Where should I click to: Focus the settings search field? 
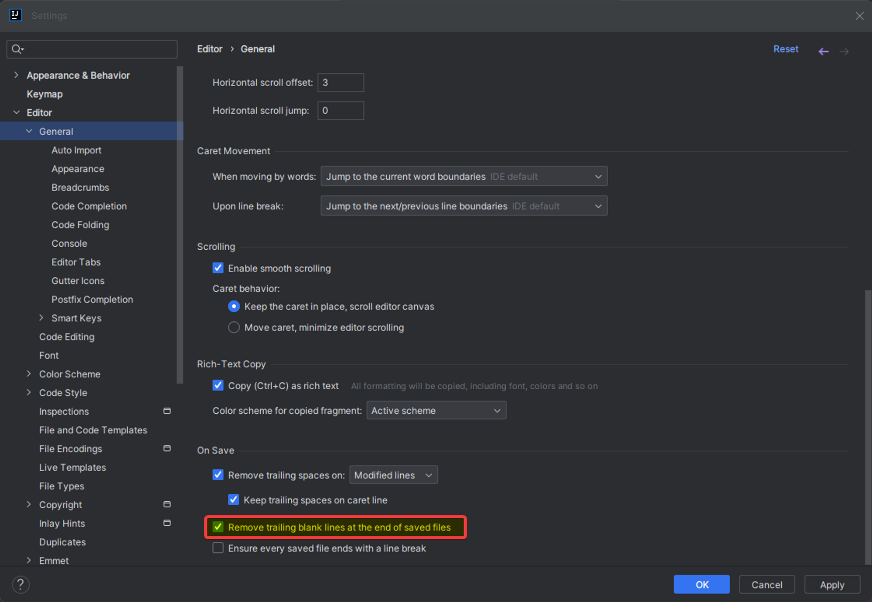click(92, 49)
